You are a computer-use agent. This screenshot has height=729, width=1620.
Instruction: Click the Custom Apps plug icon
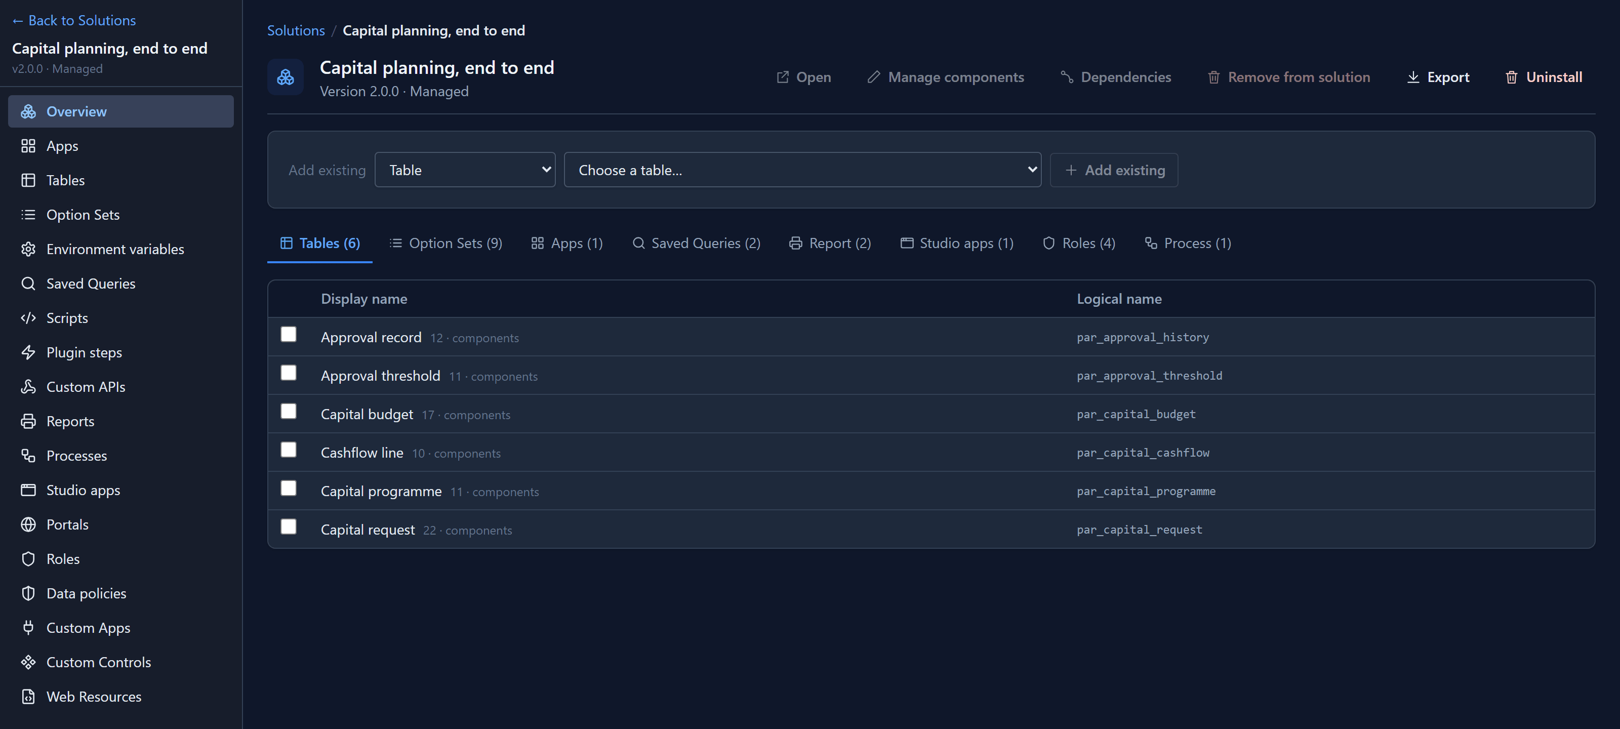[x=28, y=628]
